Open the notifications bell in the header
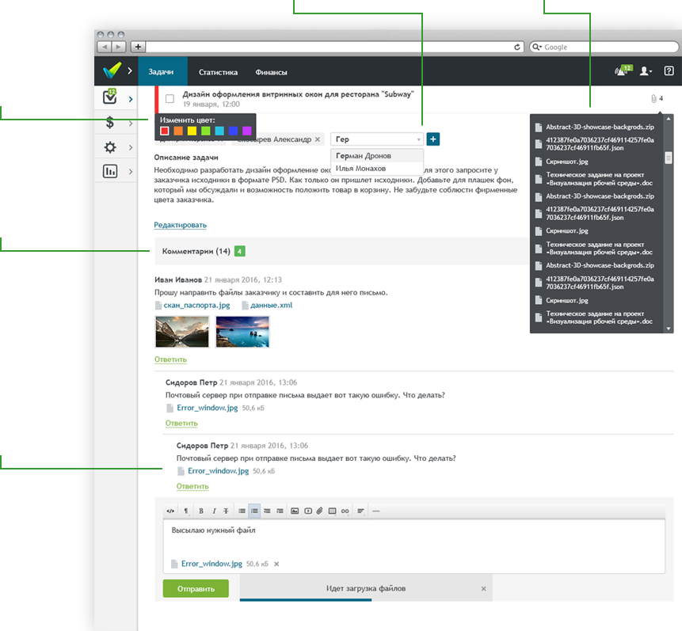 (622, 71)
